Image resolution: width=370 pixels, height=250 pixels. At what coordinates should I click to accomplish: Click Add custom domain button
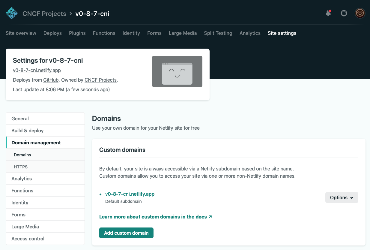click(126, 233)
